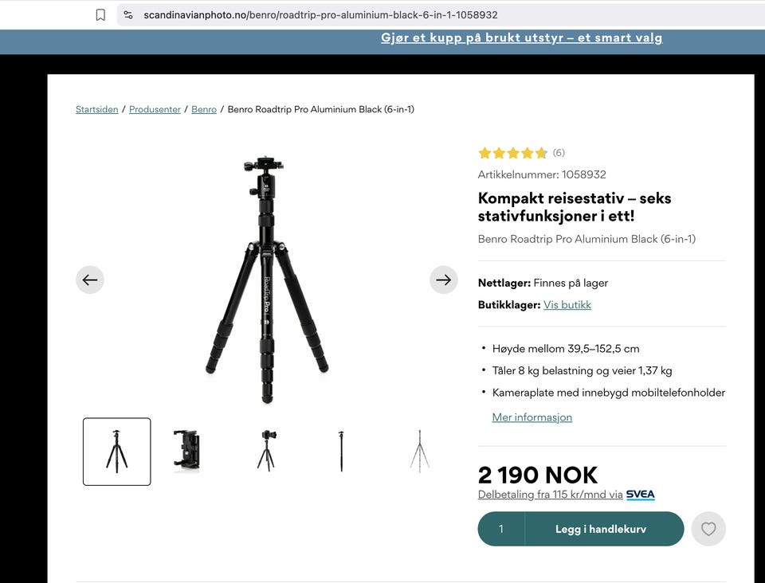The image size is (765, 583).
Task: Open site settings icon in address bar
Action: pos(128,15)
